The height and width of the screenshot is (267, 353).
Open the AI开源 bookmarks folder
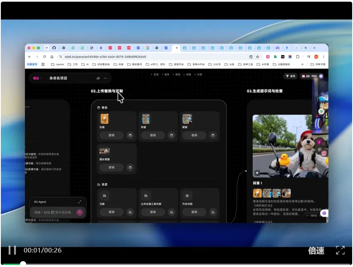click(x=263, y=64)
